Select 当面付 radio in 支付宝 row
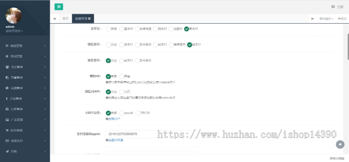This screenshot has width=349, height=162. pos(171,29)
